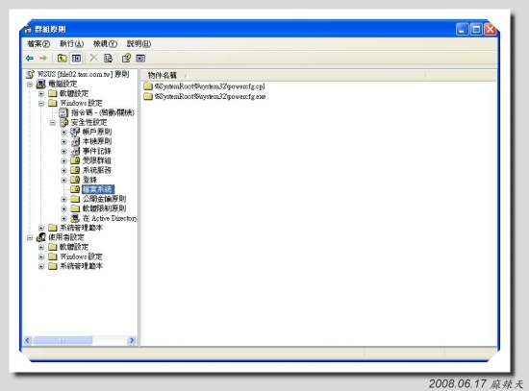Click the 本機原則 icon in tree
Image resolution: width=529 pixels, height=391 pixels.
[75, 141]
